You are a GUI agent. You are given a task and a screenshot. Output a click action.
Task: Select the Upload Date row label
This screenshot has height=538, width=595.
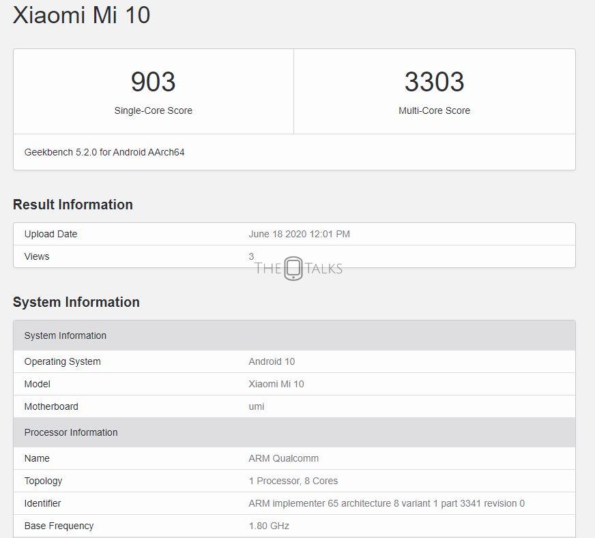pos(50,234)
